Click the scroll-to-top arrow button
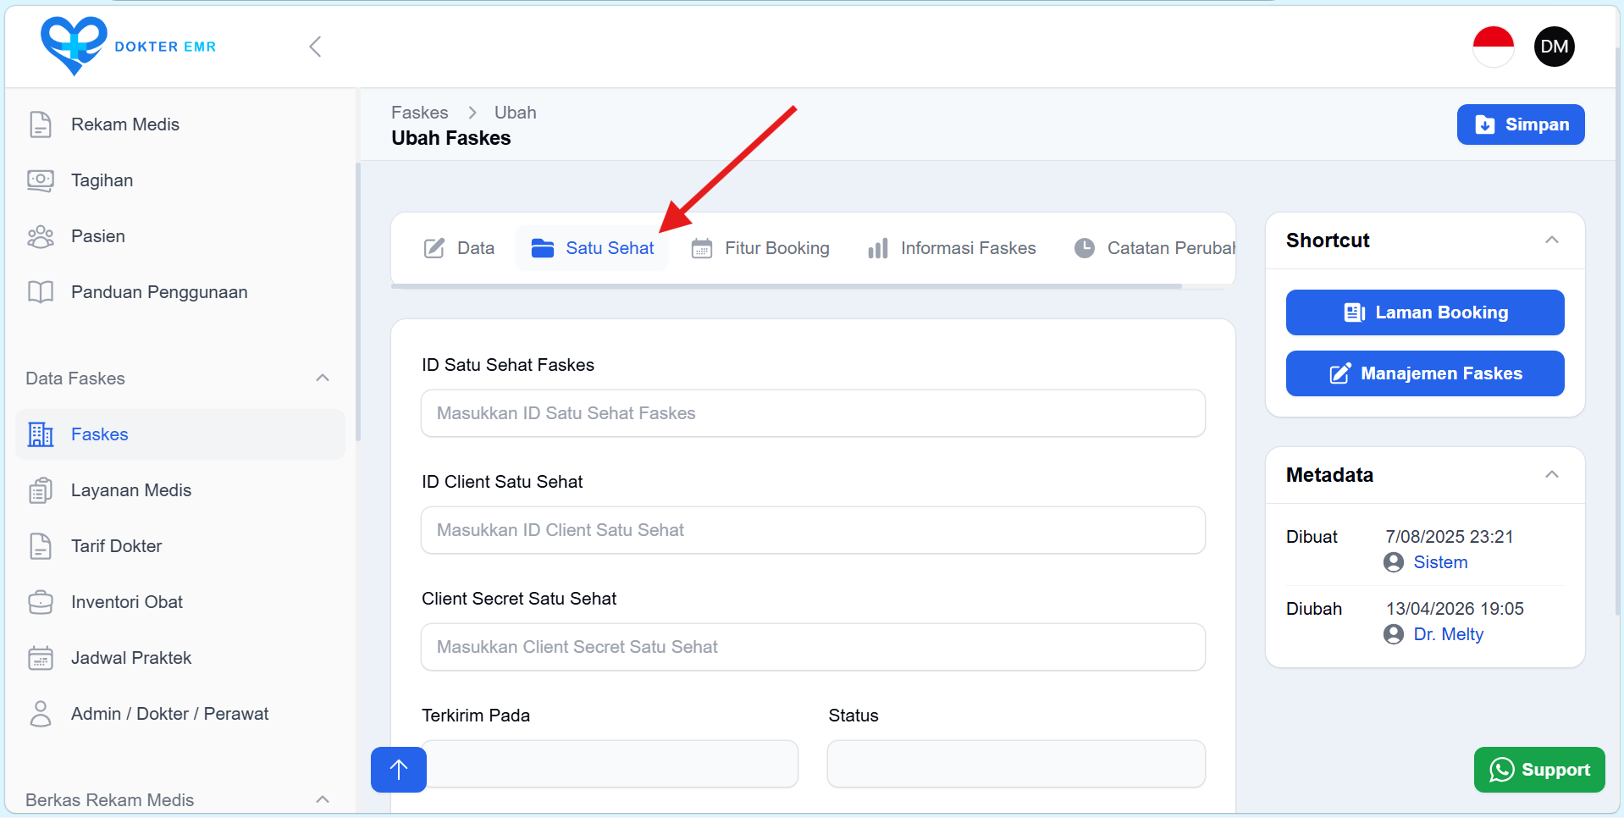Viewport: 1624px width, 818px height. [399, 770]
